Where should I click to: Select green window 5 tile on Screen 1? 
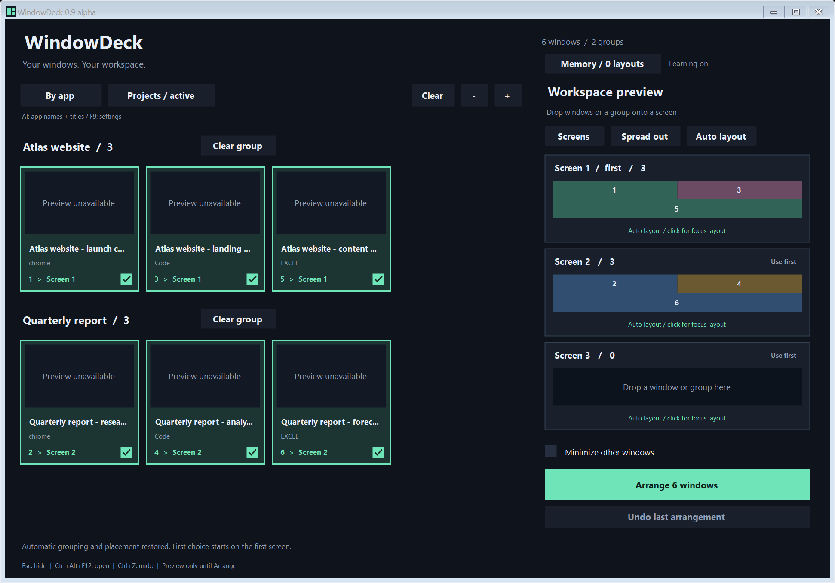pyautogui.click(x=677, y=209)
